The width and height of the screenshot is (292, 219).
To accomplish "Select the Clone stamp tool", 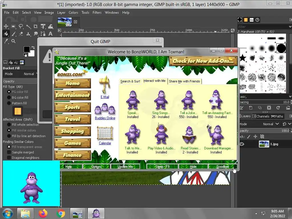I will (28, 34).
